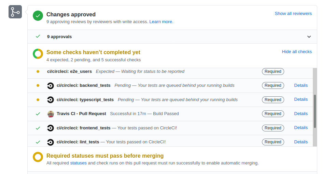
Task: Click the git merge branch icon
Action: (x=15, y=12)
